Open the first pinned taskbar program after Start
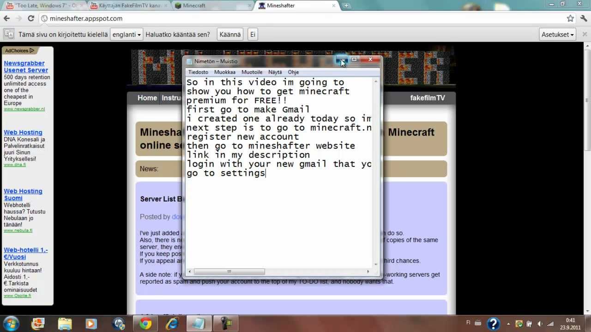Image resolution: width=591 pixels, height=332 pixels. pos(38,323)
